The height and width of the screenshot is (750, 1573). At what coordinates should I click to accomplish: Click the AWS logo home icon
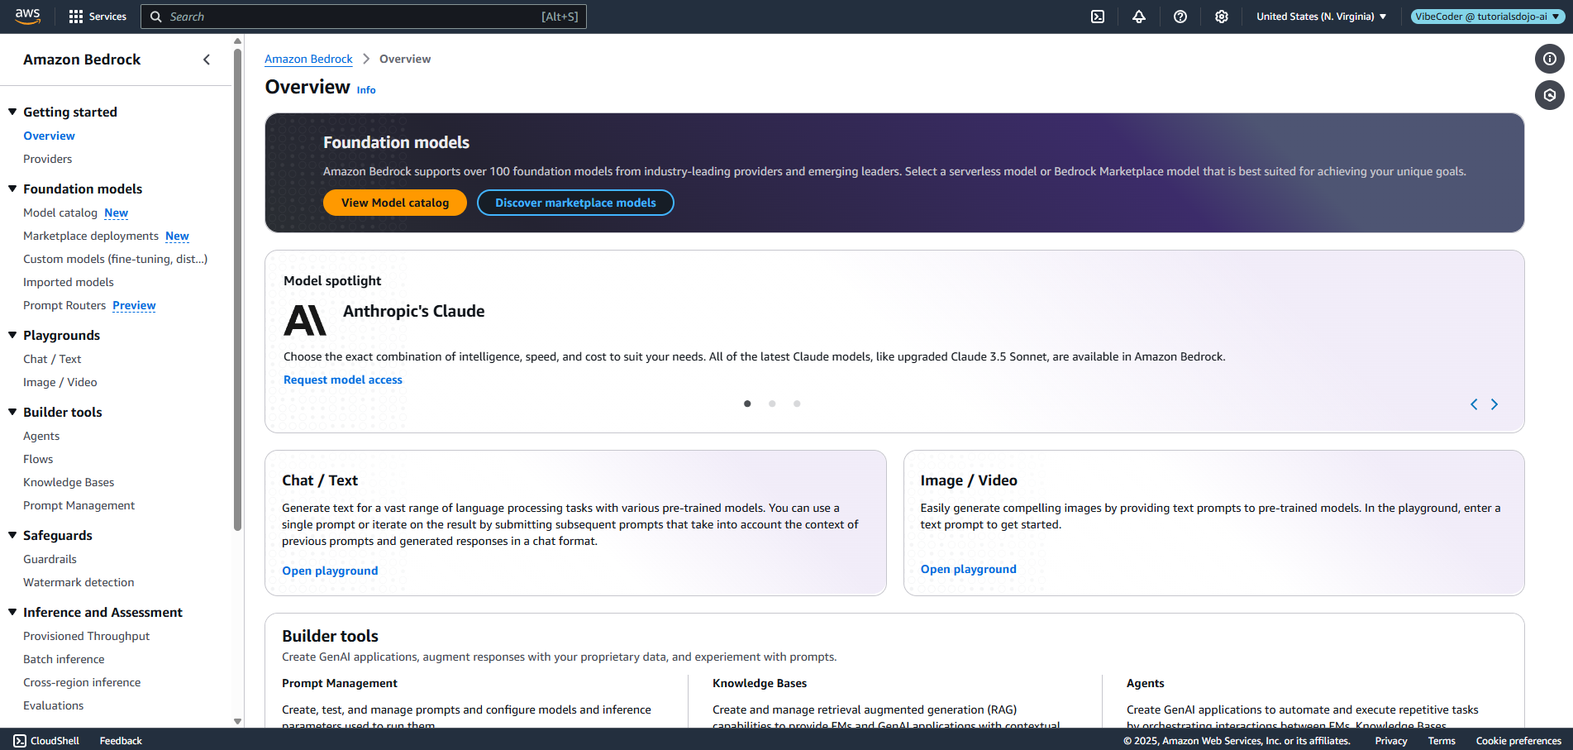[27, 17]
